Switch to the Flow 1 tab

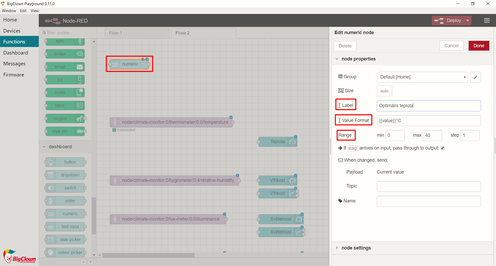pyautogui.click(x=137, y=33)
